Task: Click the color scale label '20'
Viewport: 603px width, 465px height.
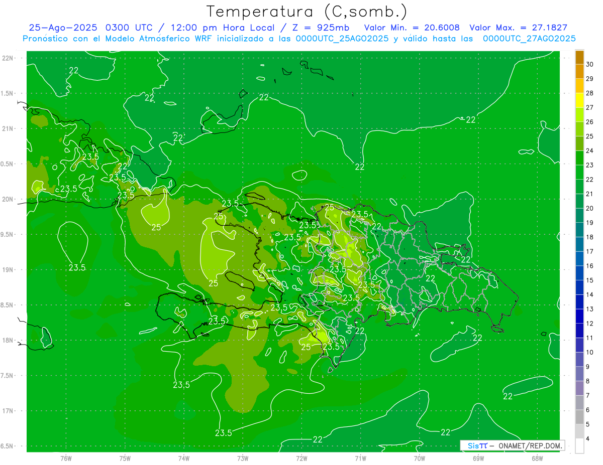Action: (589, 208)
